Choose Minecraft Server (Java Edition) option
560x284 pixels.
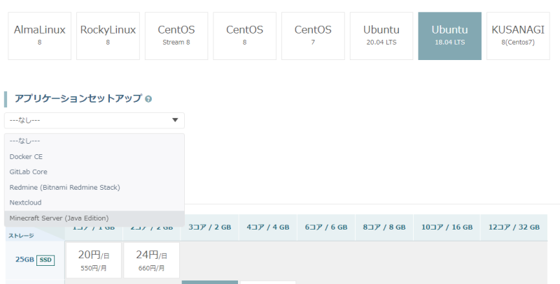tap(94, 218)
